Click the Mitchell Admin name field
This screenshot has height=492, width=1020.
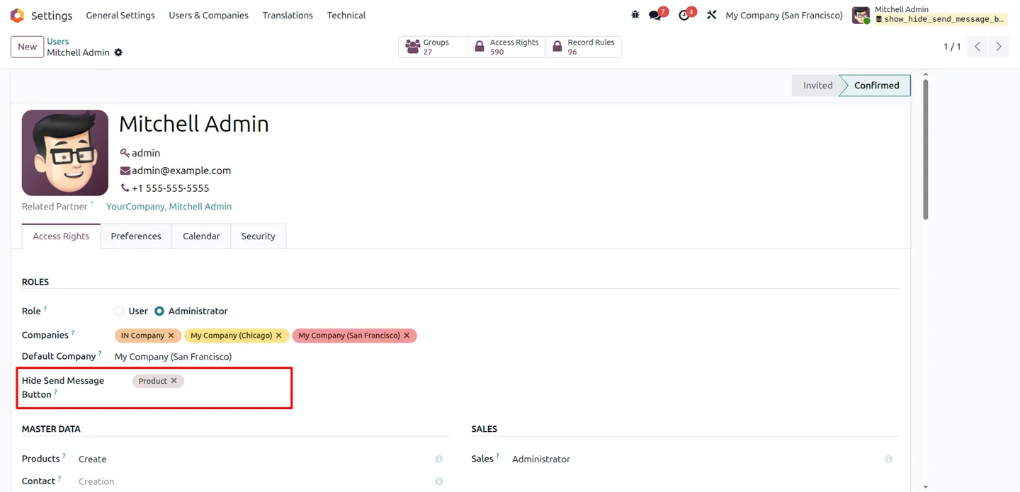(194, 124)
